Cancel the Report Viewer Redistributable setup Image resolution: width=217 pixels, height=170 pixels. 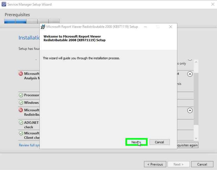click(x=160, y=142)
